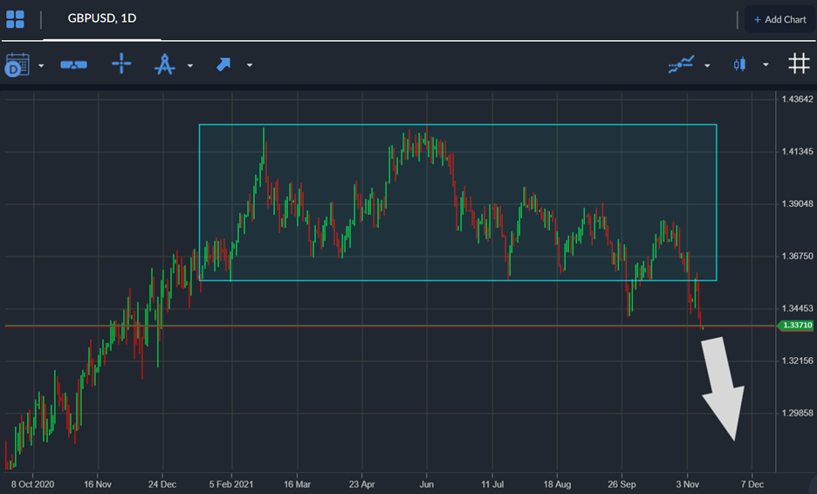Click the 1.33710 current price label
Viewport: 817px width, 494px height.
tap(794, 326)
